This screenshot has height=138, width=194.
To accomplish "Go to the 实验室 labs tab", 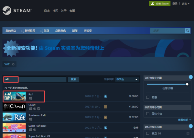I will point(88,31).
